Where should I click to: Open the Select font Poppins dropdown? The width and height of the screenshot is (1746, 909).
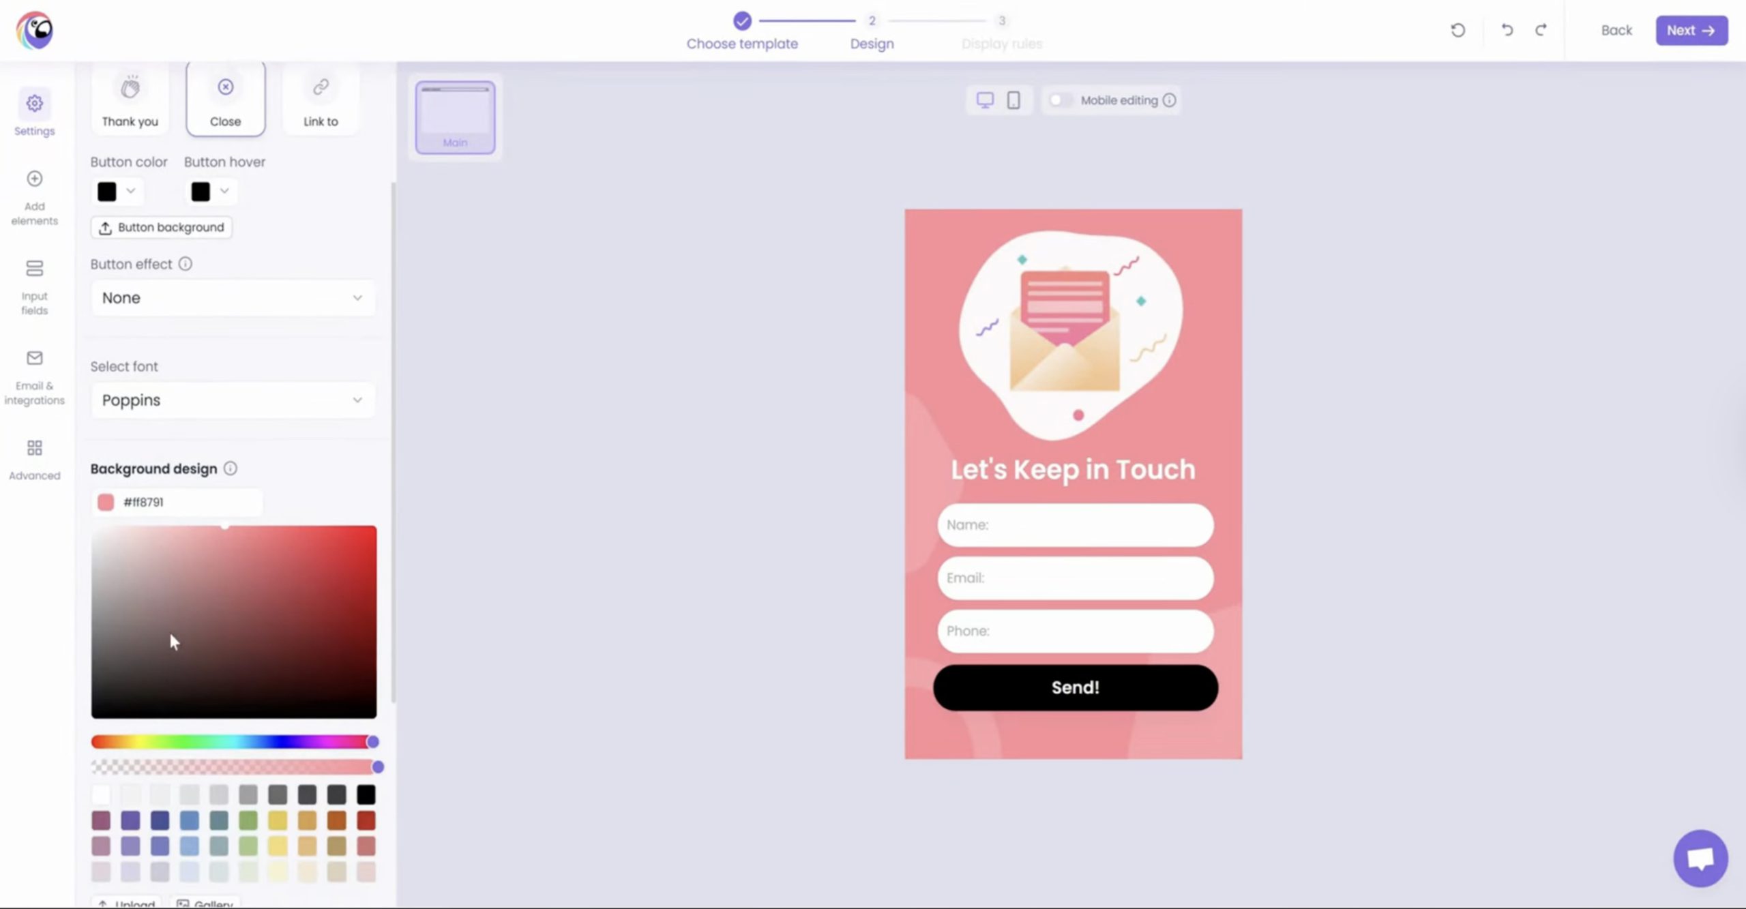point(232,400)
